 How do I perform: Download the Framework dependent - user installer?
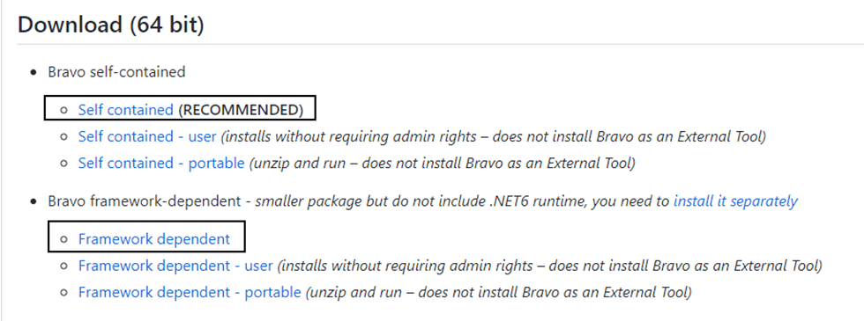pyautogui.click(x=175, y=266)
